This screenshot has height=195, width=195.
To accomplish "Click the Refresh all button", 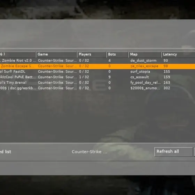I will (x=173, y=152).
